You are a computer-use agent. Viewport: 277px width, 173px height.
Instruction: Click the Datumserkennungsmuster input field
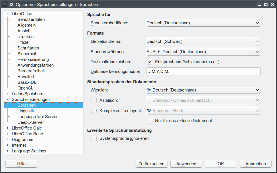[x=203, y=71]
